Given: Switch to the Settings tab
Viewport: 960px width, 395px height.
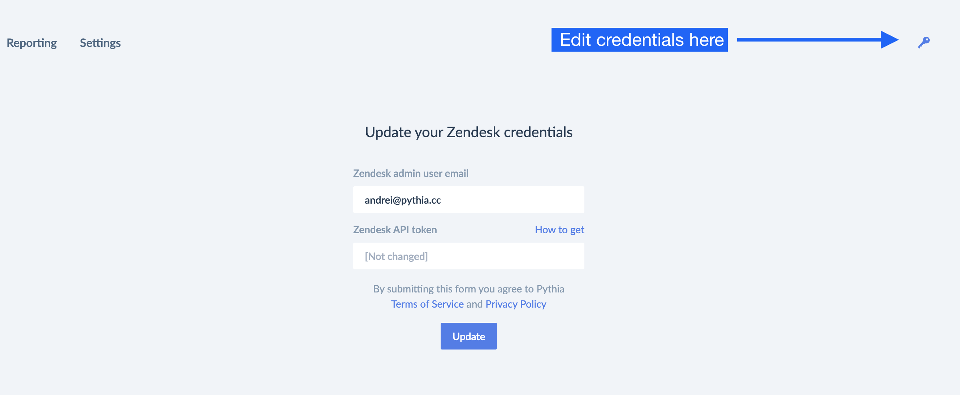Looking at the screenshot, I should click(100, 43).
